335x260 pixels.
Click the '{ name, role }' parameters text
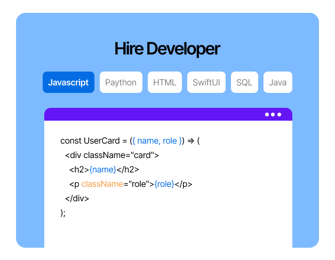pyautogui.click(x=157, y=141)
